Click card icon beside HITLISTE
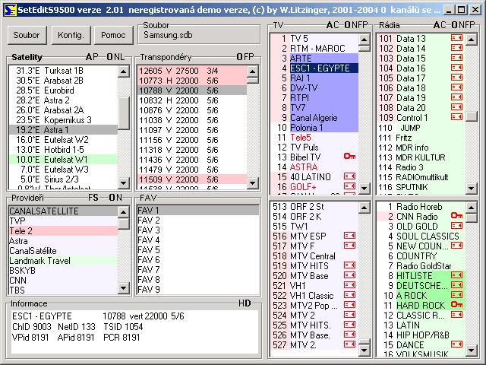 [x=456, y=275]
